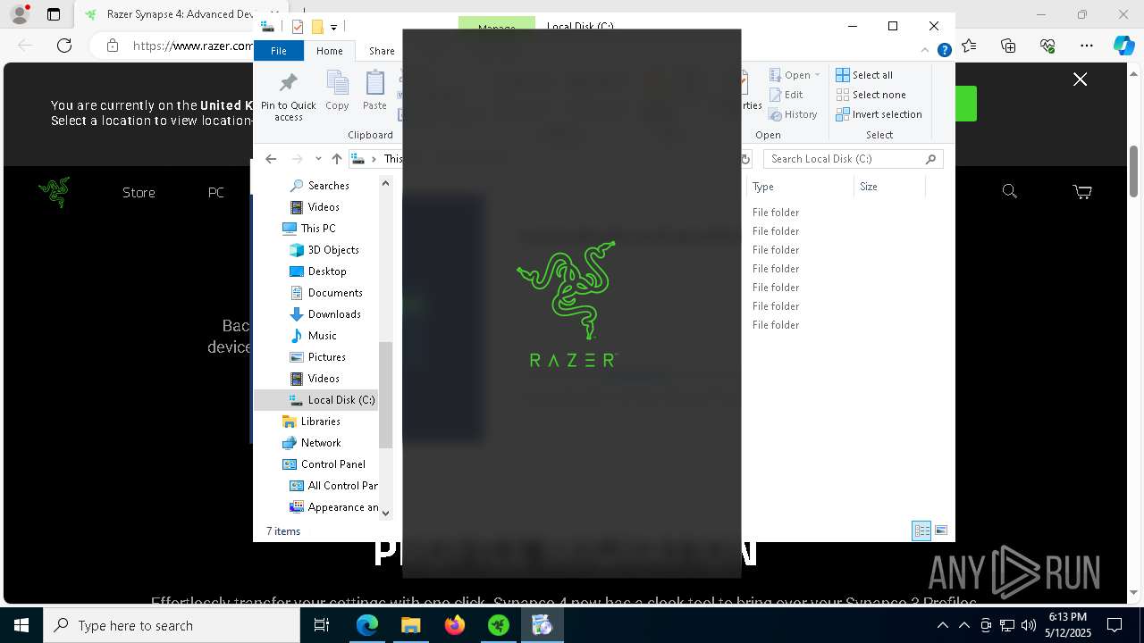
Task: Select Music in navigation pane
Action: (x=322, y=335)
